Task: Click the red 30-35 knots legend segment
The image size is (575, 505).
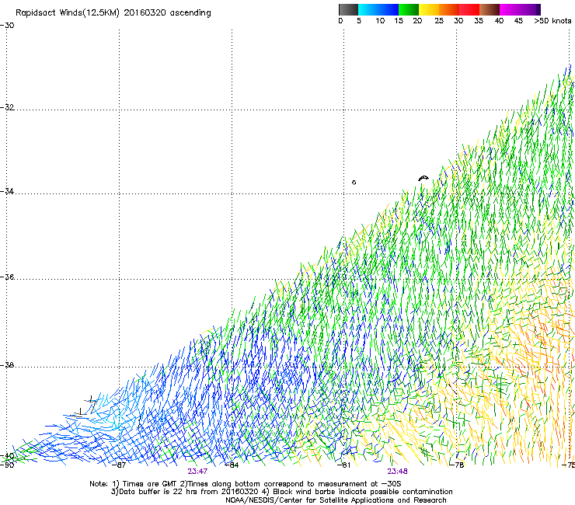Action: [469, 9]
